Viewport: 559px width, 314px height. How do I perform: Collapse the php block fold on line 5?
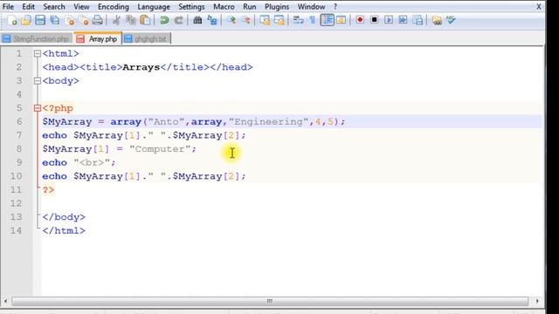click(x=37, y=108)
